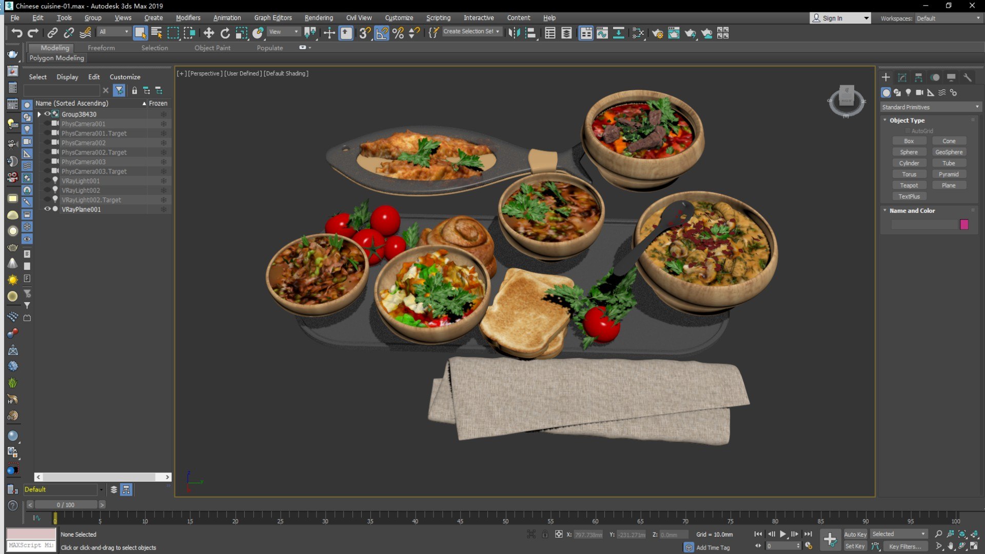
Task: Open the Standard Primitives dropdown
Action: tap(930, 107)
